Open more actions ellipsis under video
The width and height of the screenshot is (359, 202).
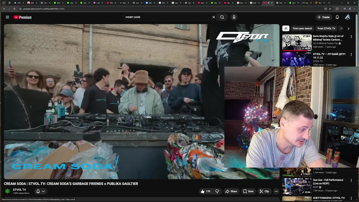(x=276, y=191)
